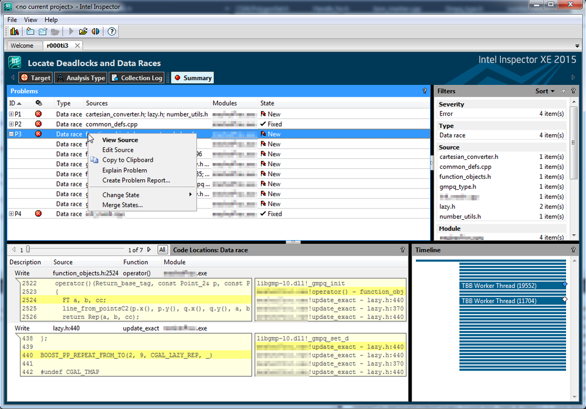This screenshot has height=409, width=586.
Task: Click the red error icon in row P4
Action: 38,213
